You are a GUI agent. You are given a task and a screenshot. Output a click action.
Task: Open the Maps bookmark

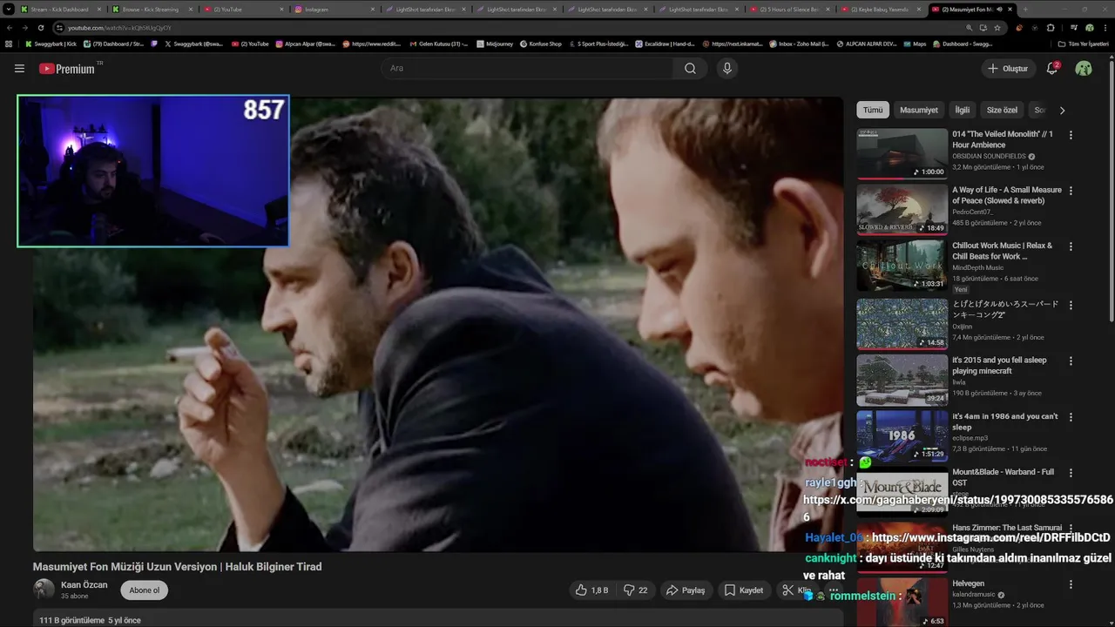click(x=915, y=44)
